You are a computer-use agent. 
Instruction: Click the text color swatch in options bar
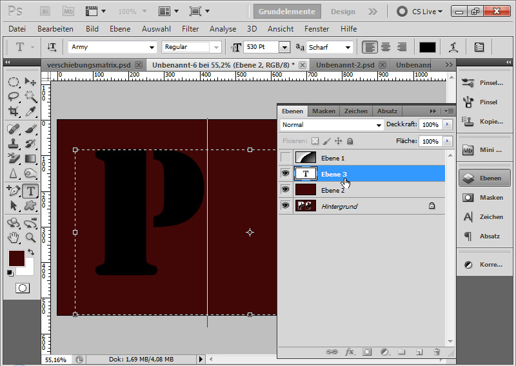point(428,47)
